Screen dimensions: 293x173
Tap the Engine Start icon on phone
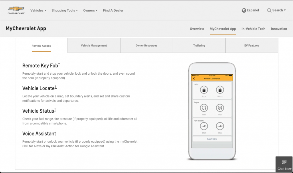click(204, 108)
